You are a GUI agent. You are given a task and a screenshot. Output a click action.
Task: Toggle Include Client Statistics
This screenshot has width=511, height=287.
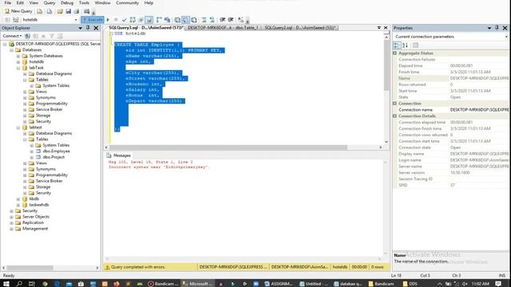[167, 20]
